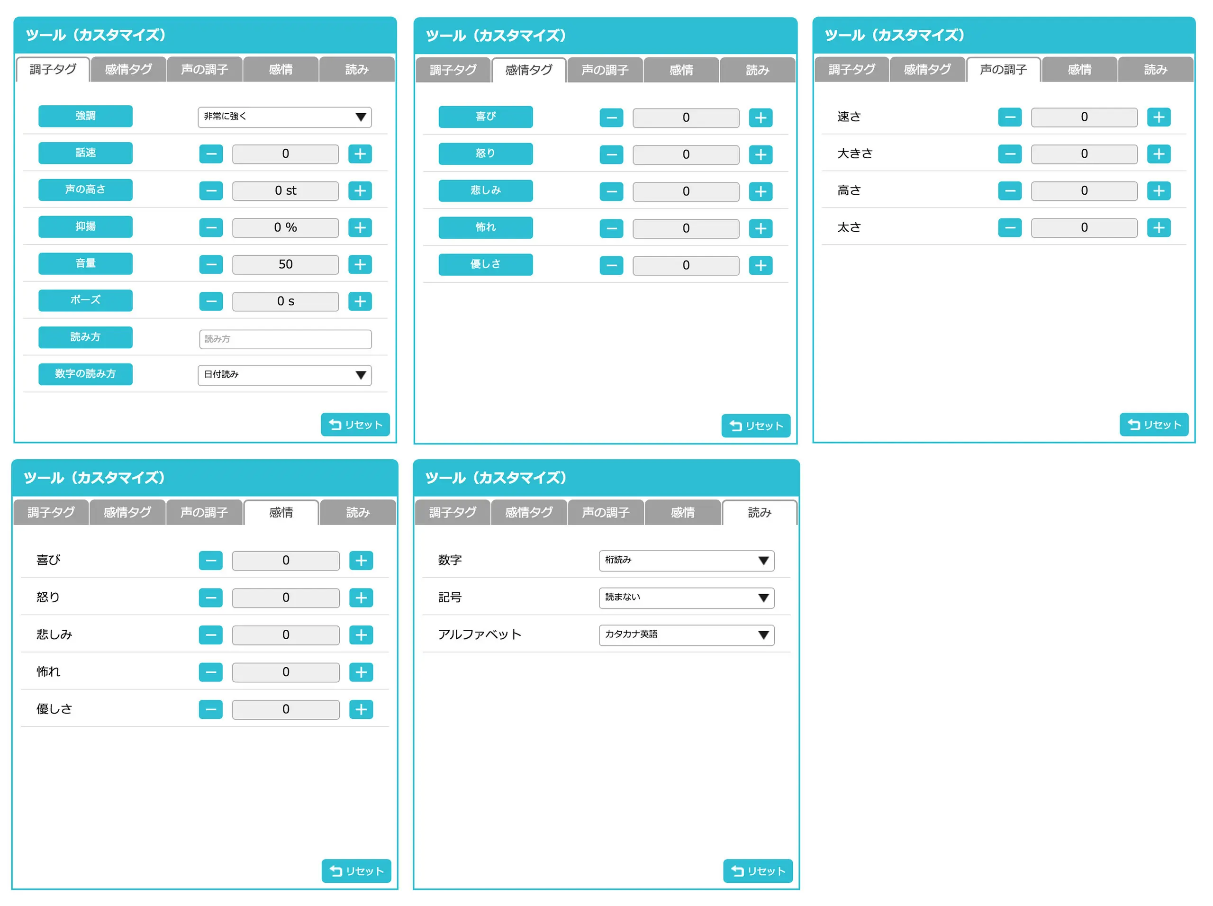This screenshot has height=906, width=1213.
Task: Click the 音量 tag button
Action: 86,263
